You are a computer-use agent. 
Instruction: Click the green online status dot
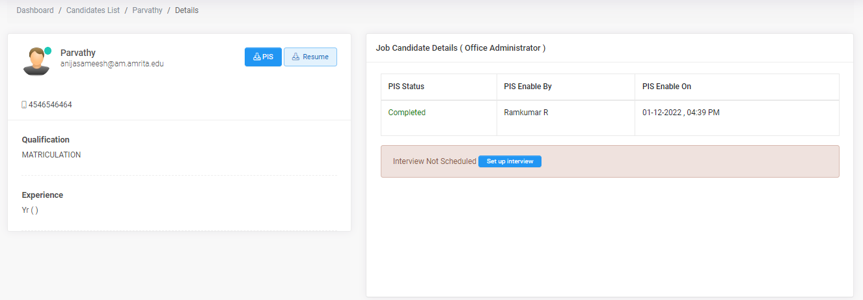[48, 51]
